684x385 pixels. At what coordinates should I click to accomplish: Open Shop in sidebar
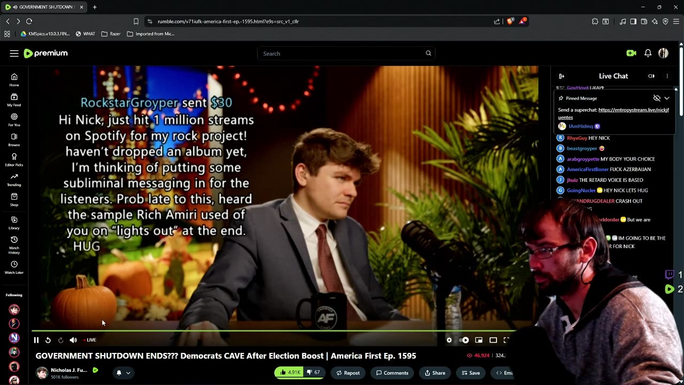coord(14,199)
